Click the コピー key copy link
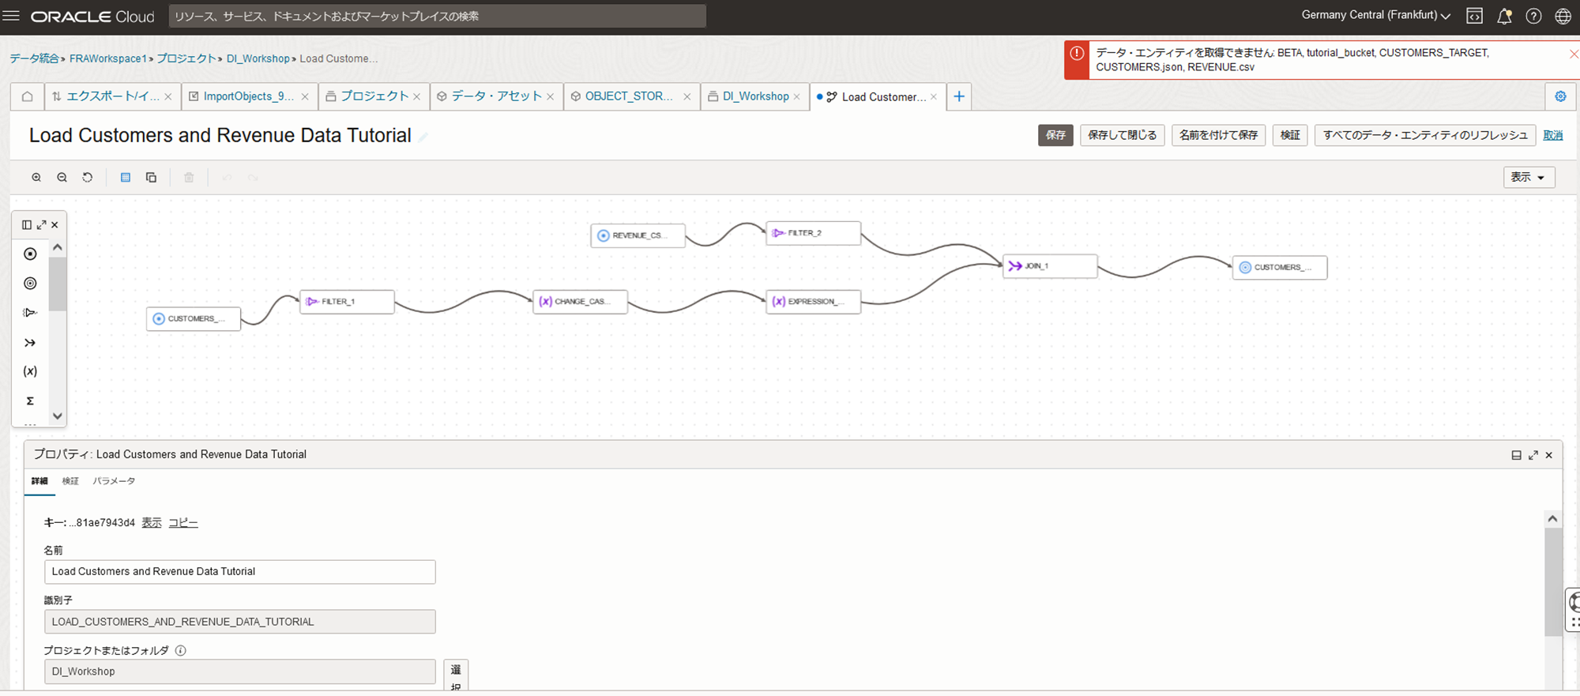Screen dimensions: 1580x696 [x=183, y=523]
